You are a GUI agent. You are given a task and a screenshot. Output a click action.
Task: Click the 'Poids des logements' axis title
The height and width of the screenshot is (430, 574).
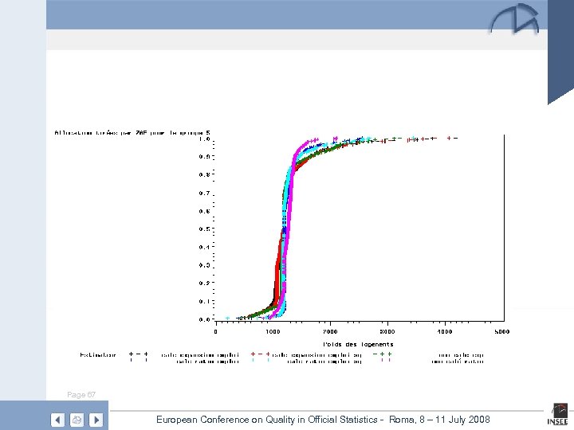tap(358, 344)
